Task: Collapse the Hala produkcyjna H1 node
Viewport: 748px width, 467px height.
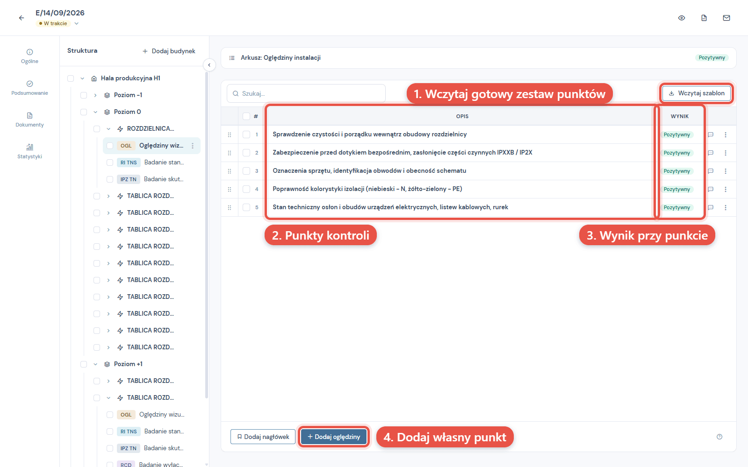Action: coord(82,78)
